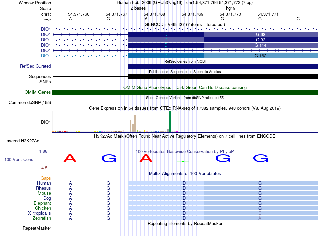
Task: Click the D codon in the G 162 transcript
Action: (166, 56)
